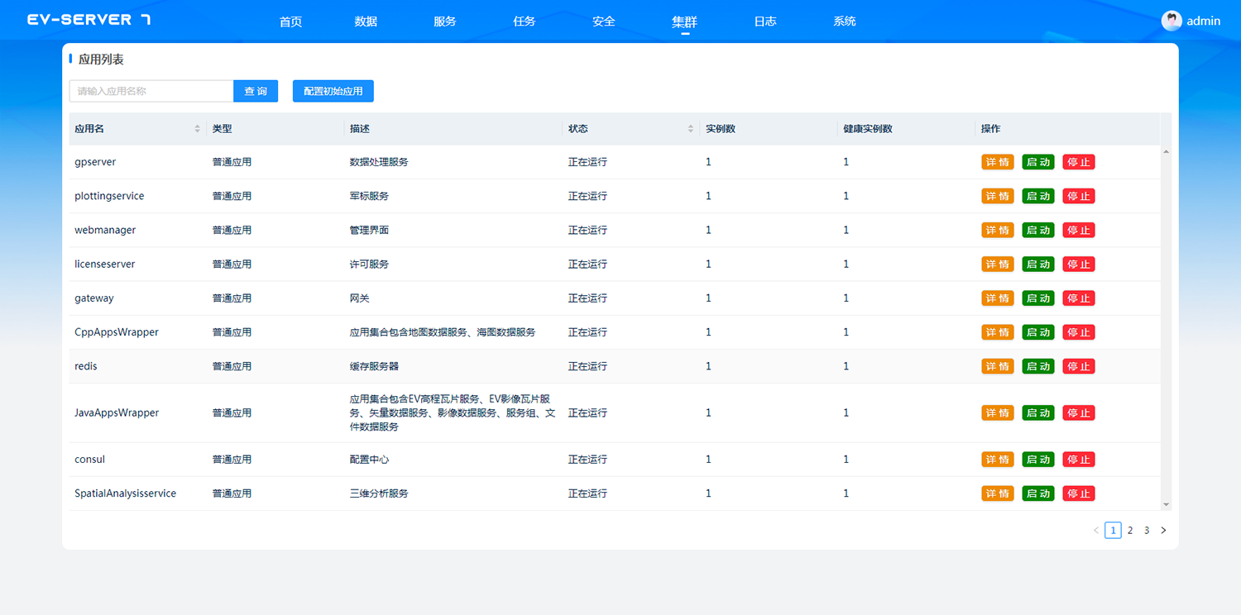This screenshot has height=615, width=1241.
Task: Click the 配置初始应用 button
Action: 333,91
